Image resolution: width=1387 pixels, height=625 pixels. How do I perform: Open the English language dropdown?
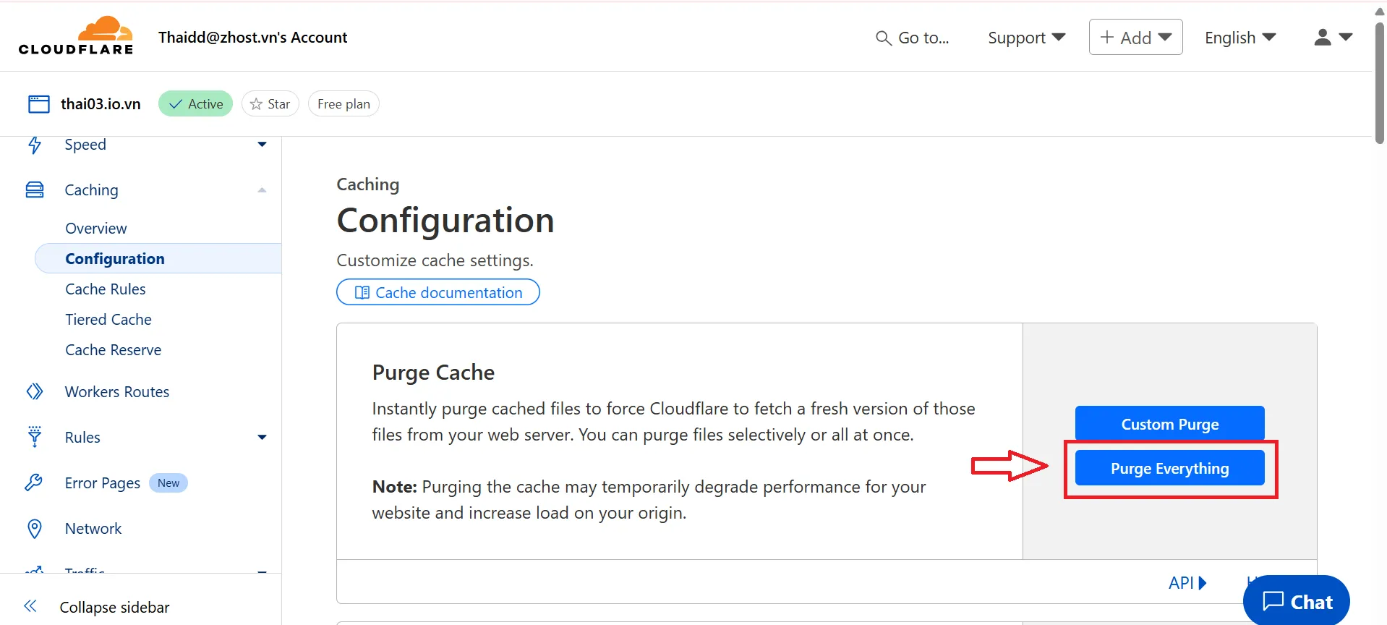(x=1239, y=38)
